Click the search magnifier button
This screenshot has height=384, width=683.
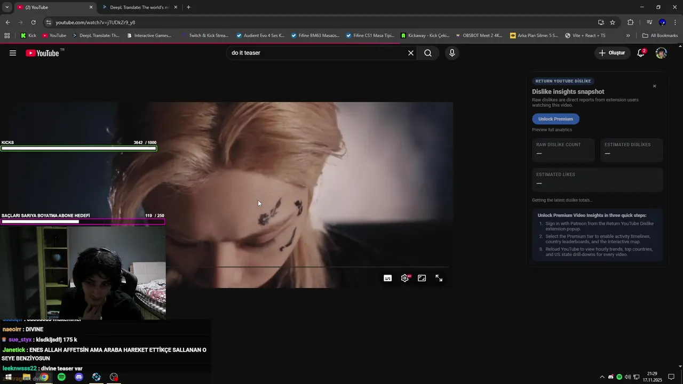tap(428, 53)
